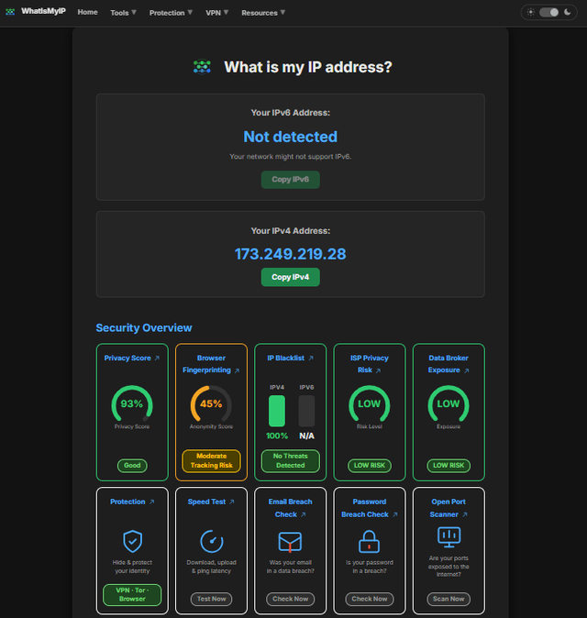Open the Password Breach Check arrow icon
Screen dimensions: 587x618
click(x=395, y=514)
